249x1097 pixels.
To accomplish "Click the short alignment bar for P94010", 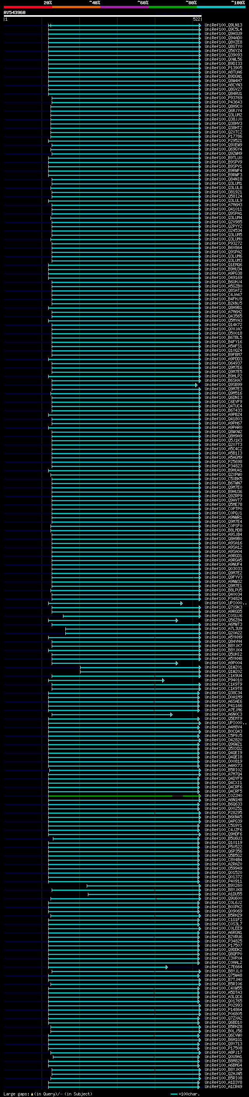I will [x=106, y=680].
